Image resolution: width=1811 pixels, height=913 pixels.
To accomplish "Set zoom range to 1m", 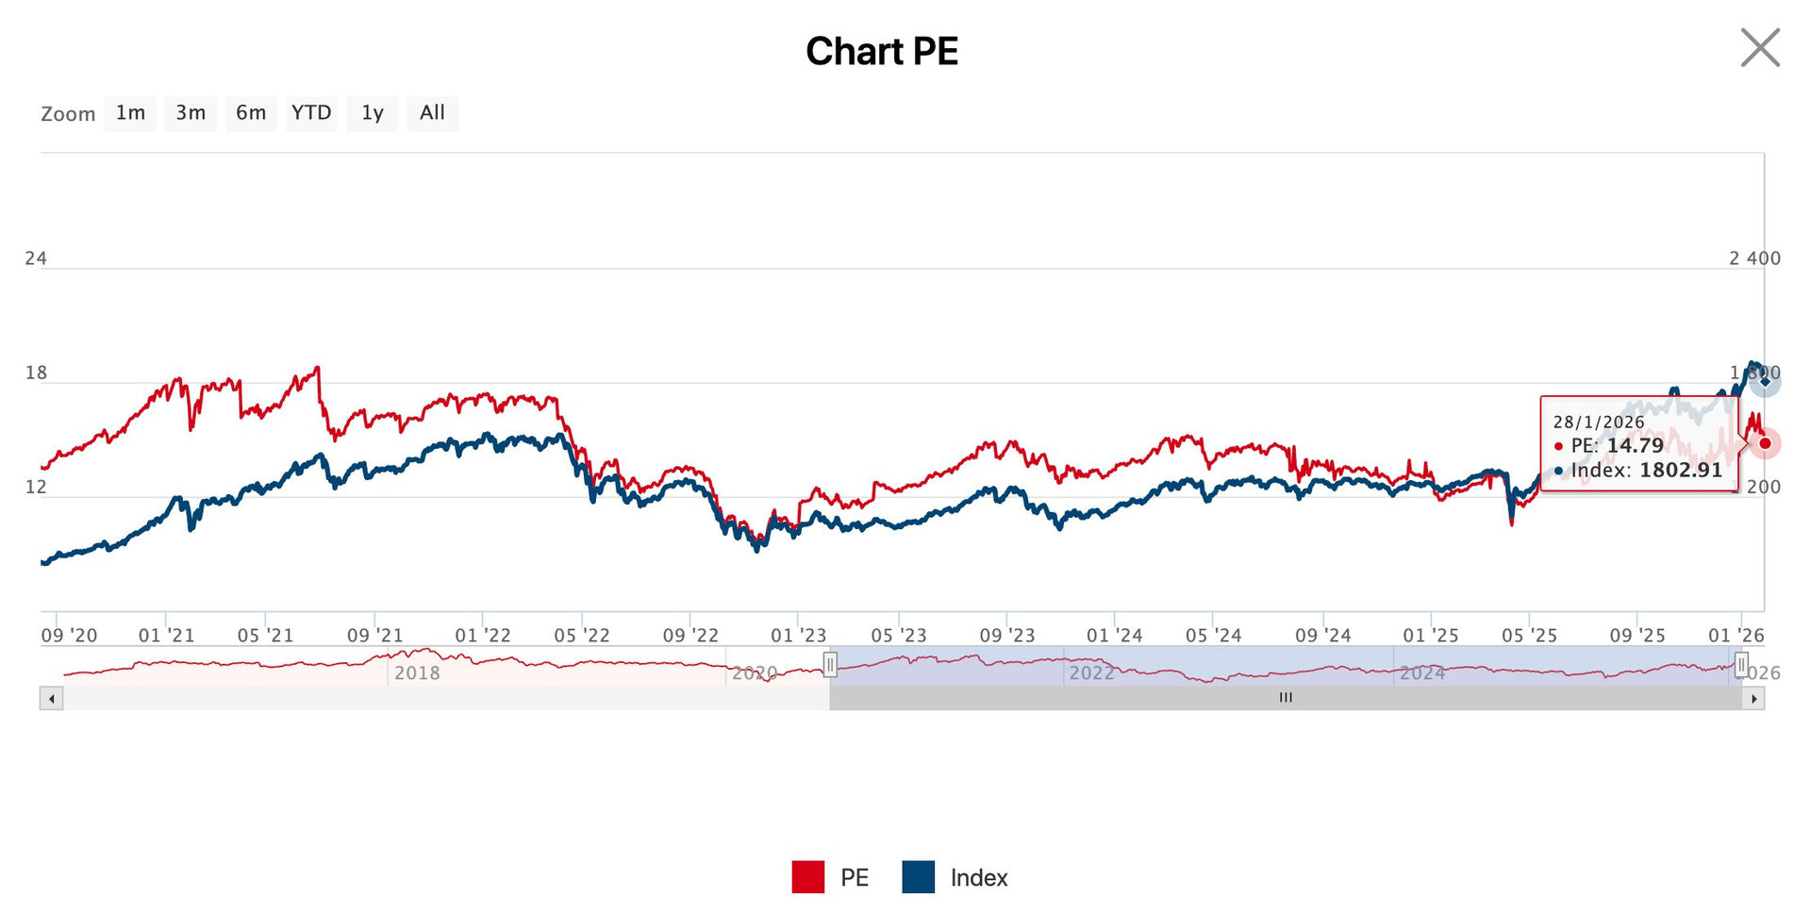I will (x=130, y=113).
